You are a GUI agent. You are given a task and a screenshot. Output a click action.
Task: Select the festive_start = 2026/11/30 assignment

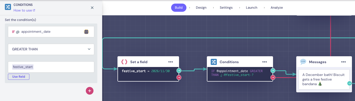(146, 71)
